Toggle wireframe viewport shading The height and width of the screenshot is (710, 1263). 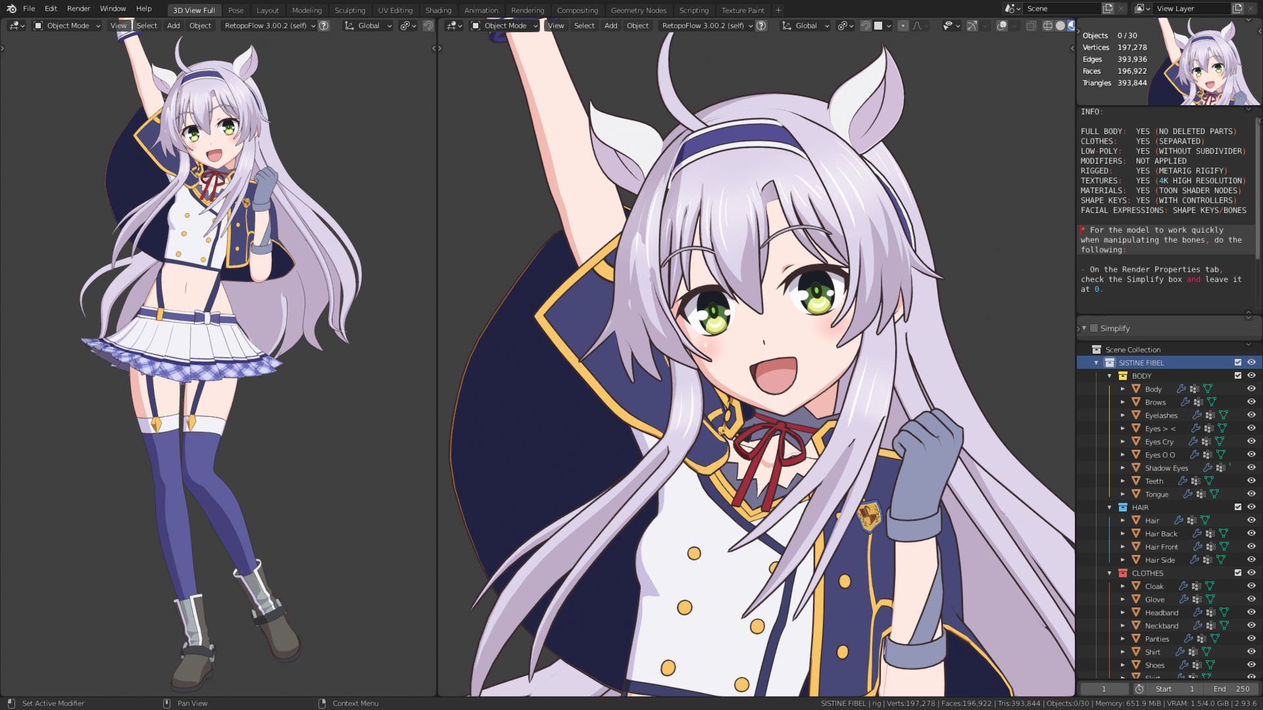click(x=1048, y=26)
